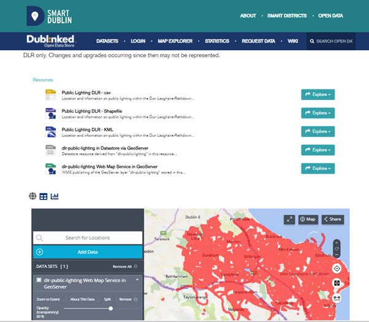The image size is (369, 322).
Task: Toggle the dlr-public-lighting layer checkbox
Action: [39, 280]
